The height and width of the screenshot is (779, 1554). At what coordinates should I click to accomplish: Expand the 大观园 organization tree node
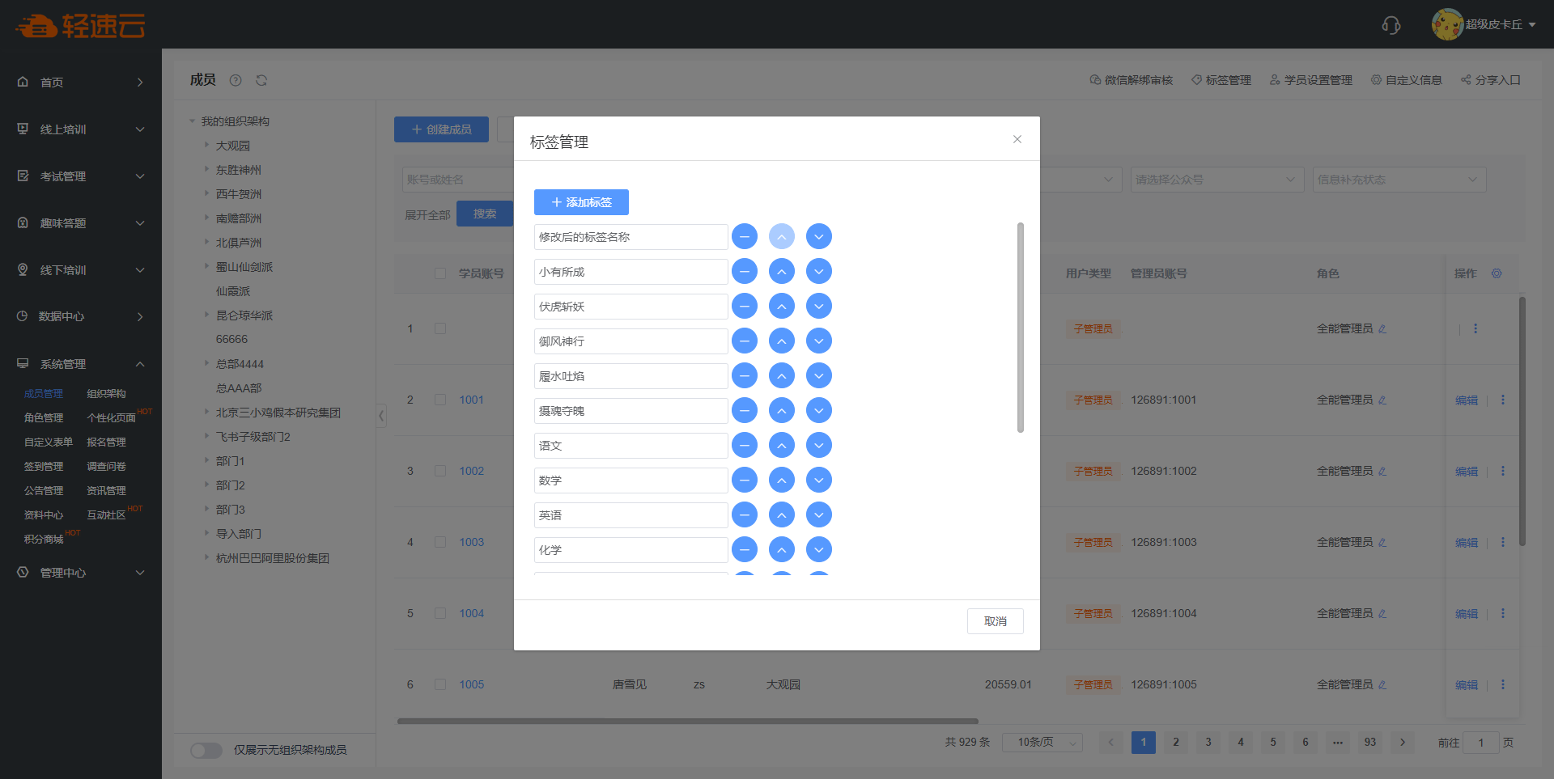[207, 146]
